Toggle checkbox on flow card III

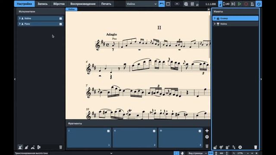tap(200, 131)
